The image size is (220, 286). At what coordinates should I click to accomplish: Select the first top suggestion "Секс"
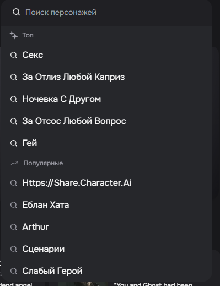tap(106, 55)
